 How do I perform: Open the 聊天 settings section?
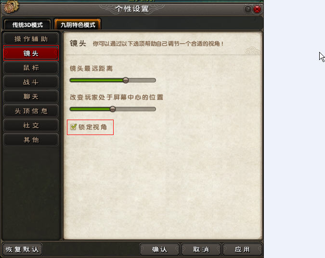(x=31, y=97)
